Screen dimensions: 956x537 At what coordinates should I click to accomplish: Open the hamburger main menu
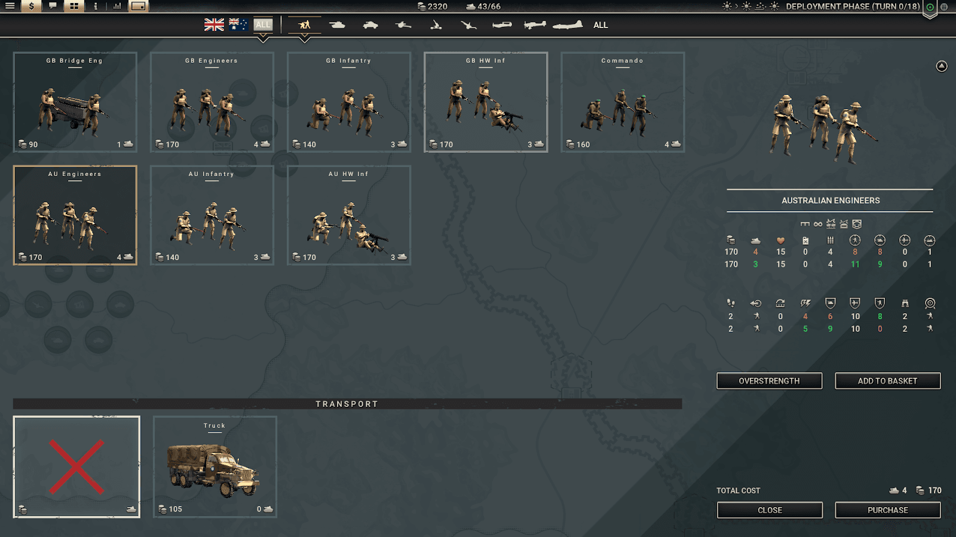pos(10,6)
